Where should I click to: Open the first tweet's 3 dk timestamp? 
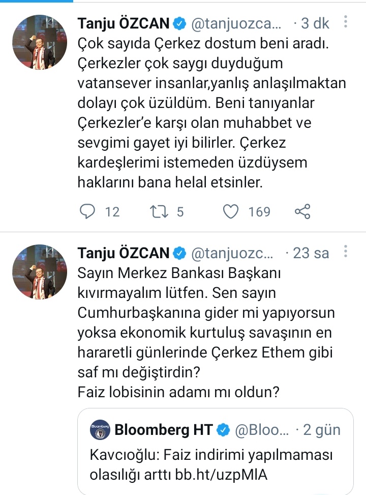tap(316, 23)
